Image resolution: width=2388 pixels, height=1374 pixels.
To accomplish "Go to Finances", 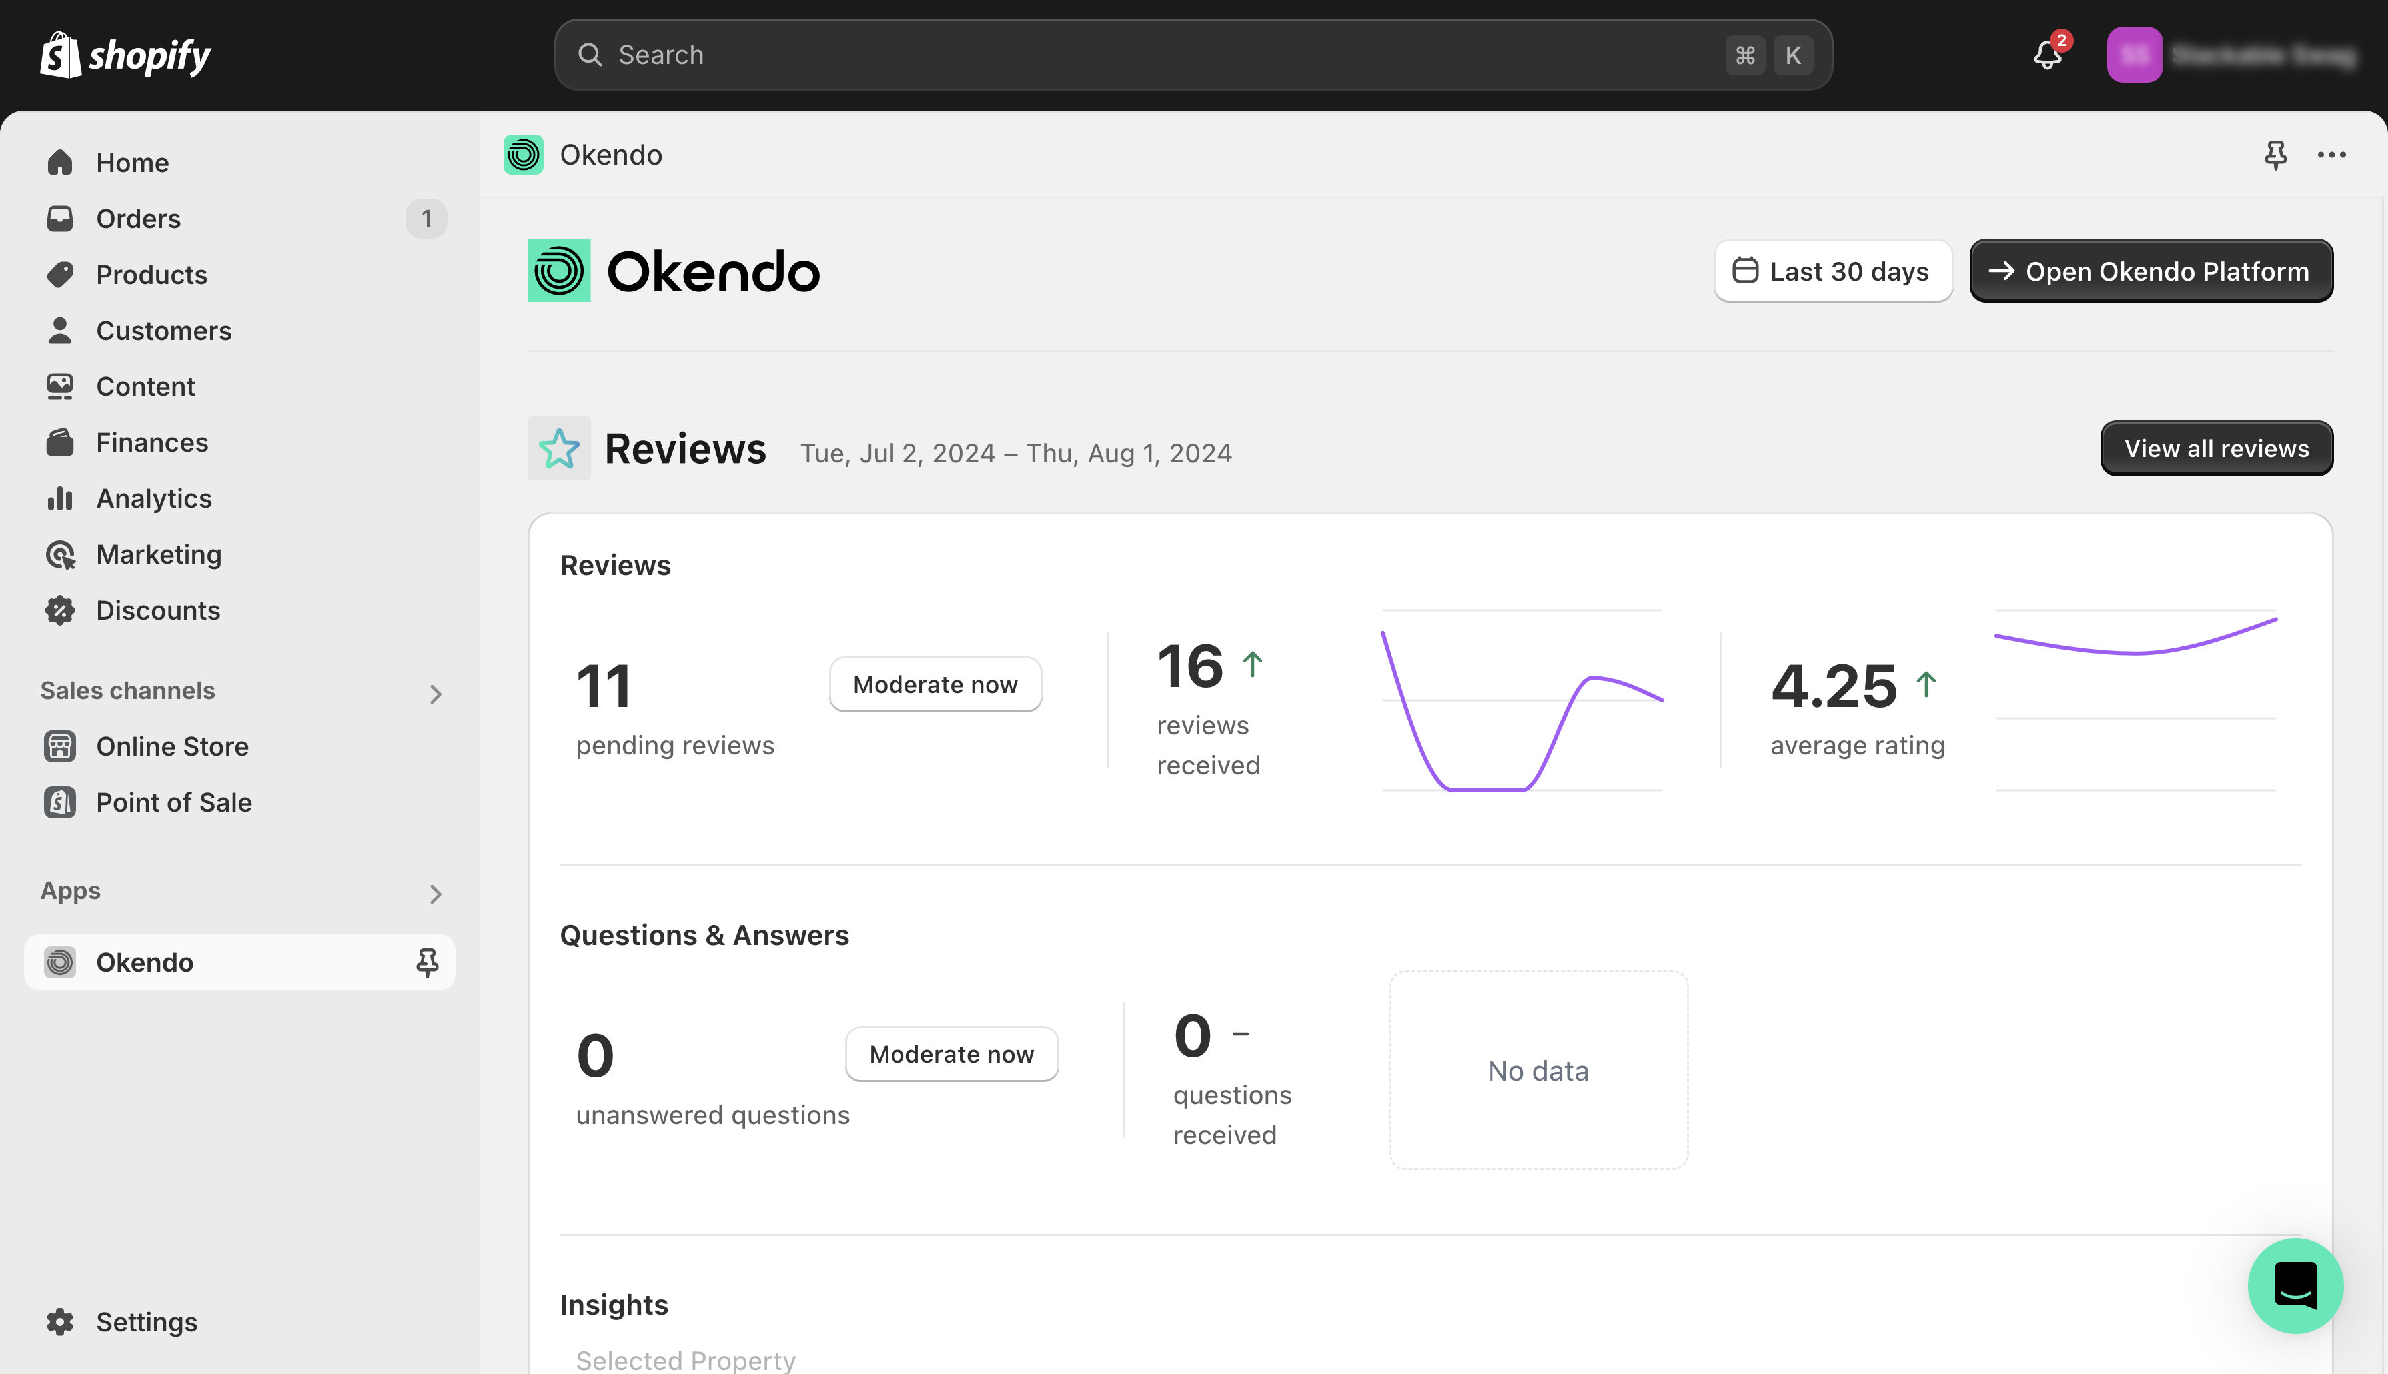I will [x=240, y=442].
